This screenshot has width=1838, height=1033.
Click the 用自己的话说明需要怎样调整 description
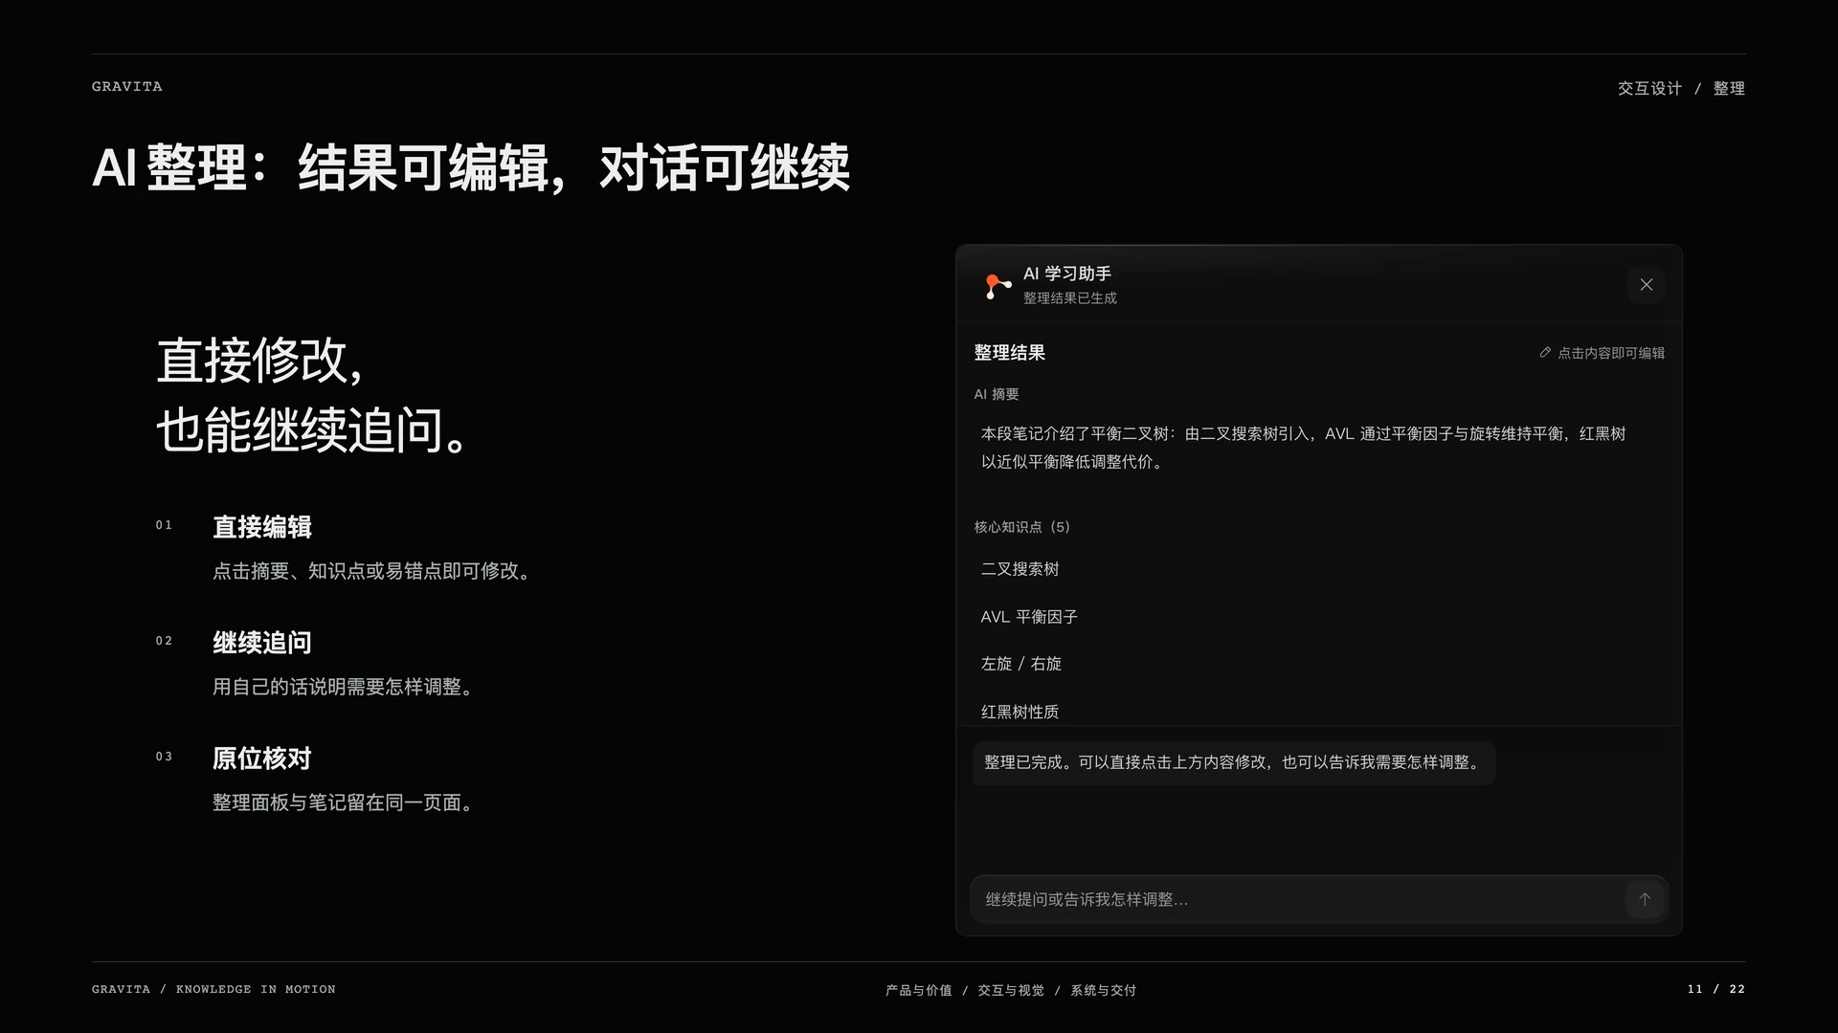(x=345, y=687)
